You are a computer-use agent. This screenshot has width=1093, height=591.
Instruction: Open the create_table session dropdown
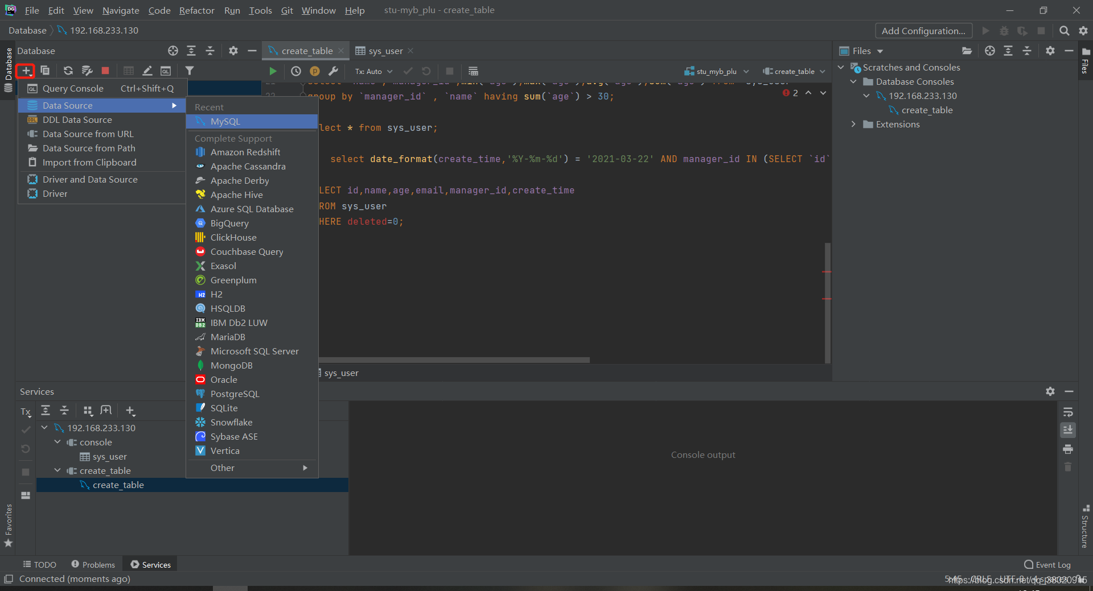click(x=794, y=72)
